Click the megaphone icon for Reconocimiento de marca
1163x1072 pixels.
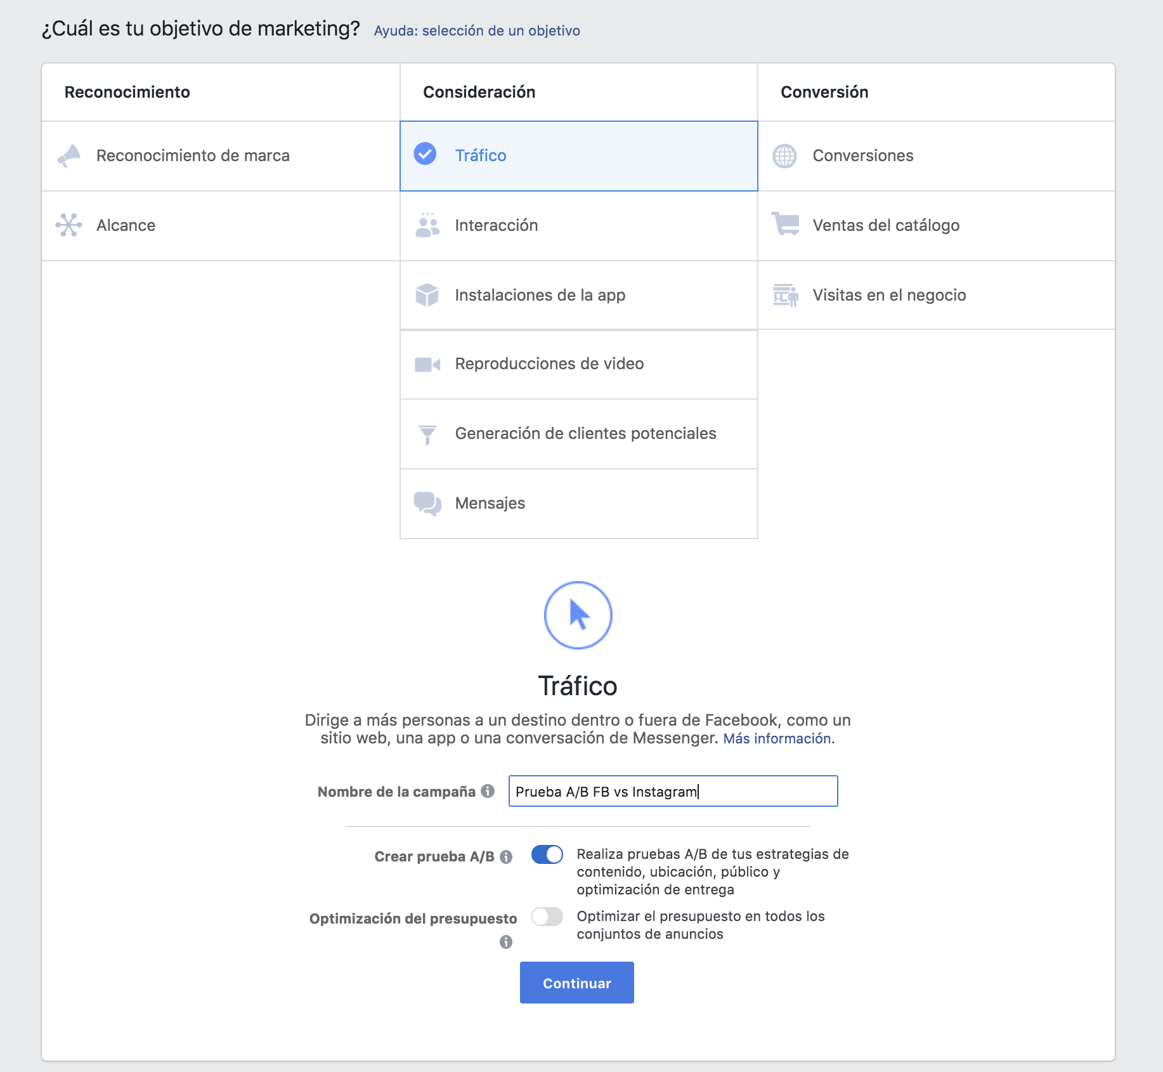coord(69,155)
